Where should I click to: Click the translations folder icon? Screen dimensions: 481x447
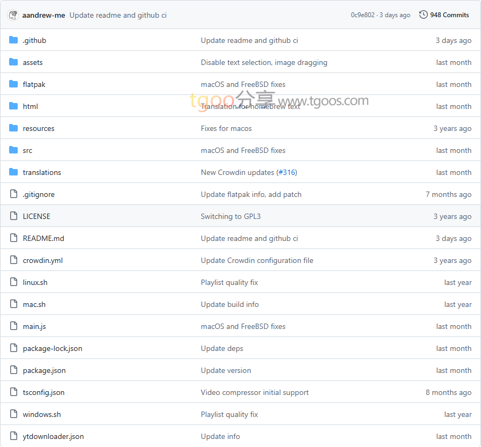[x=13, y=172]
